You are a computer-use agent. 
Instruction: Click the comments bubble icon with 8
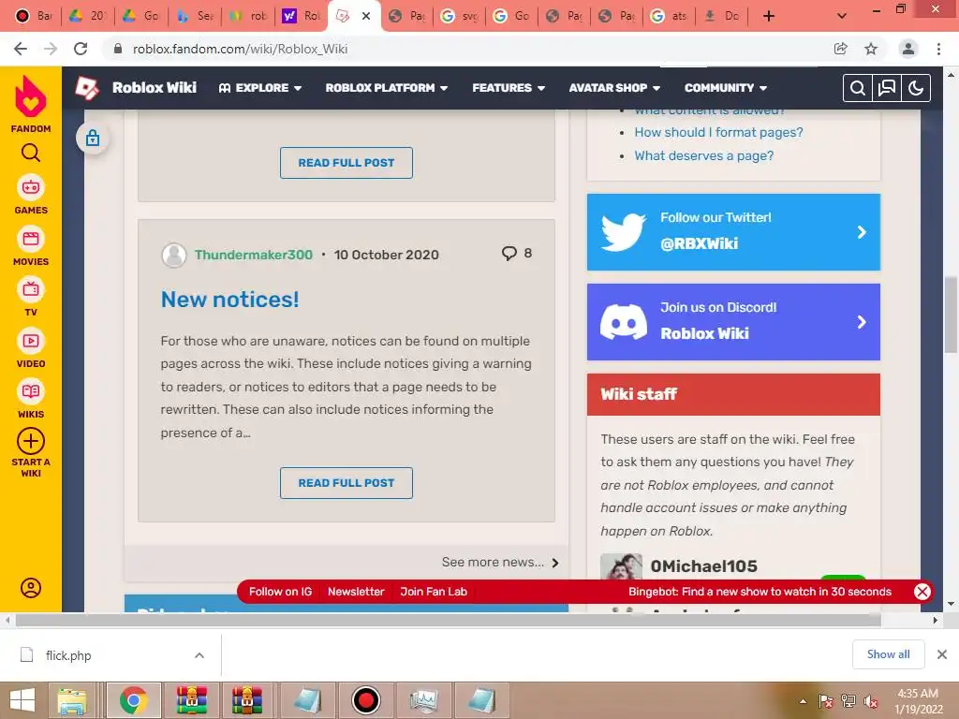(509, 253)
